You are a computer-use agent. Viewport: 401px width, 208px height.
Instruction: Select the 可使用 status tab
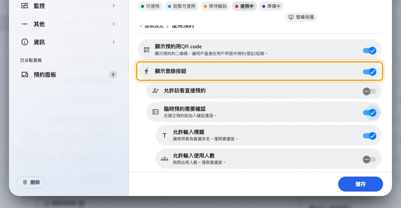[150, 6]
